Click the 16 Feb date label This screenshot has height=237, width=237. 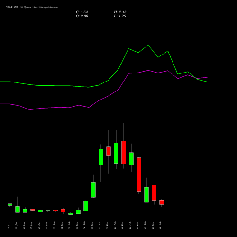tap(146, 226)
